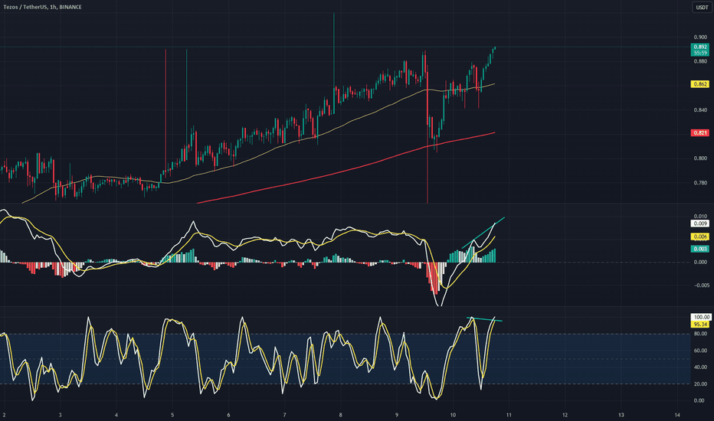Click the 0.780 level on price scale
Image resolution: width=714 pixels, height=421 pixels.
pyautogui.click(x=699, y=182)
